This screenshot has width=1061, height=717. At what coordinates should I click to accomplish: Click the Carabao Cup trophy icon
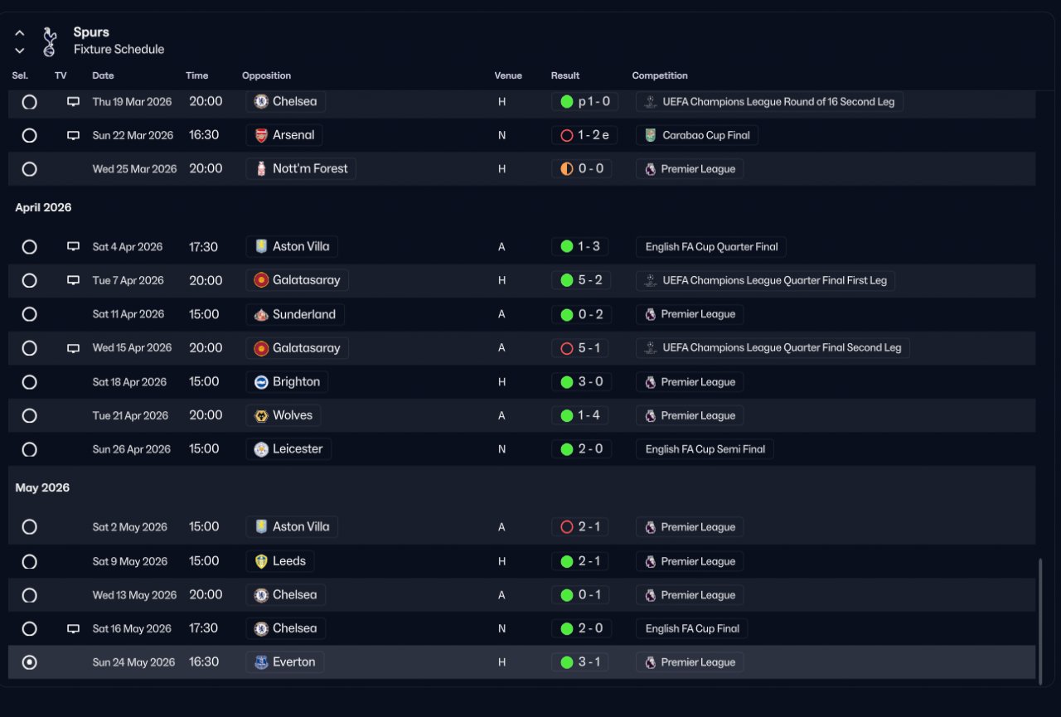tap(651, 135)
